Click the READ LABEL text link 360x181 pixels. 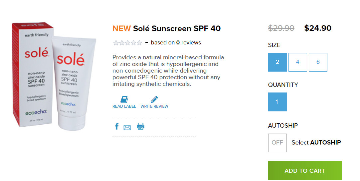124,106
